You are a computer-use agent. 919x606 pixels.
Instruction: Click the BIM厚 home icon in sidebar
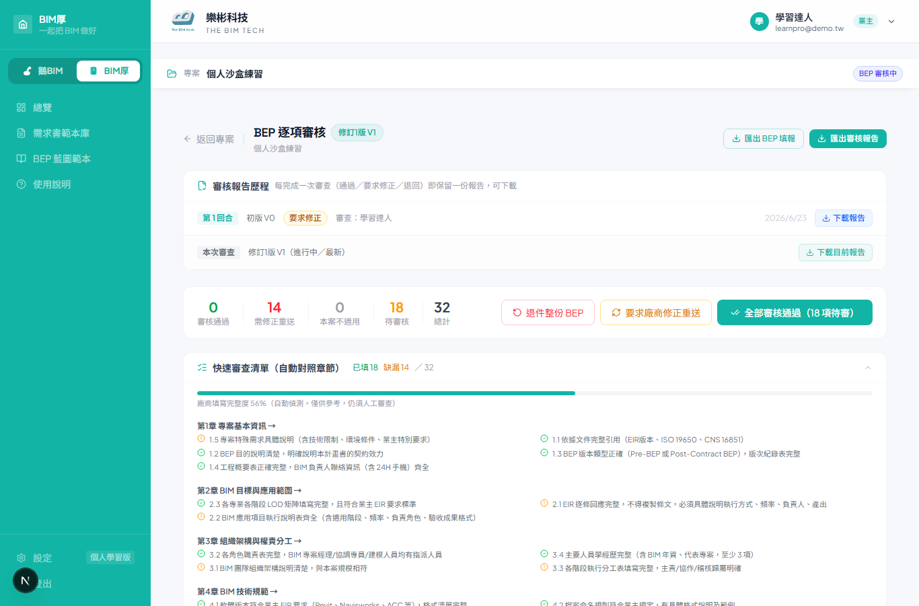pos(23,24)
